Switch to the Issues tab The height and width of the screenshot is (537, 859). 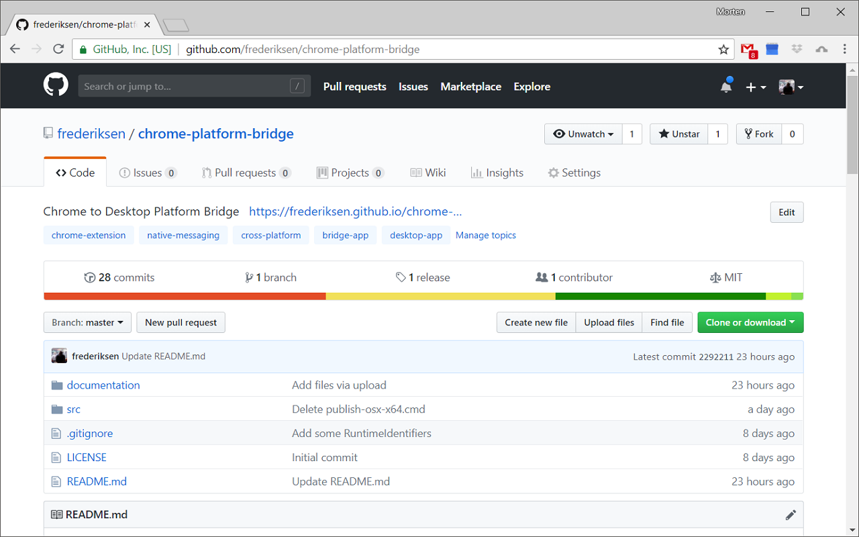click(x=148, y=172)
